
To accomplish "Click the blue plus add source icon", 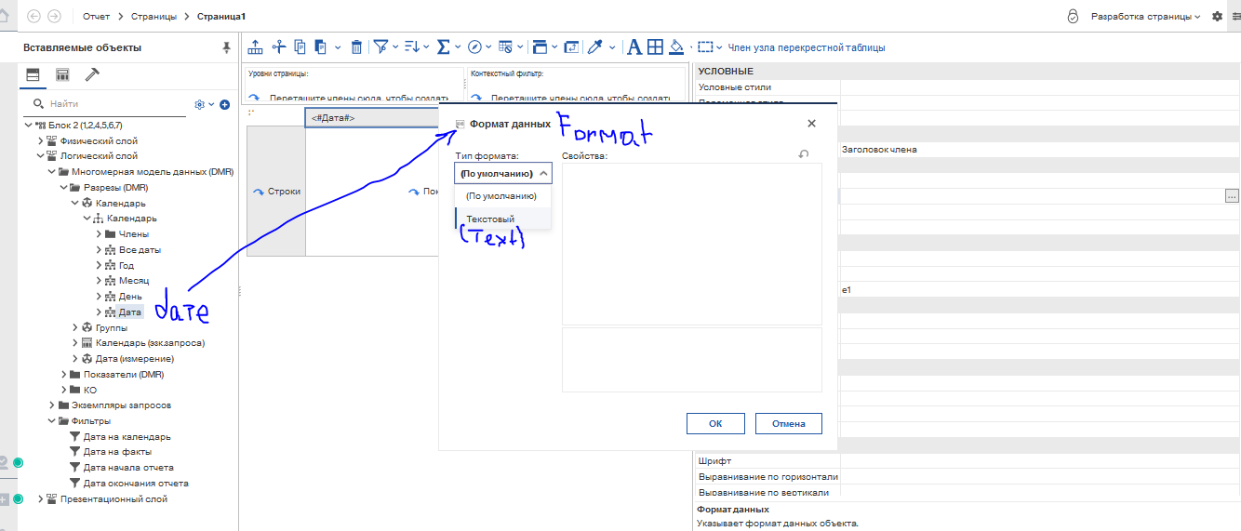I will pos(224,104).
